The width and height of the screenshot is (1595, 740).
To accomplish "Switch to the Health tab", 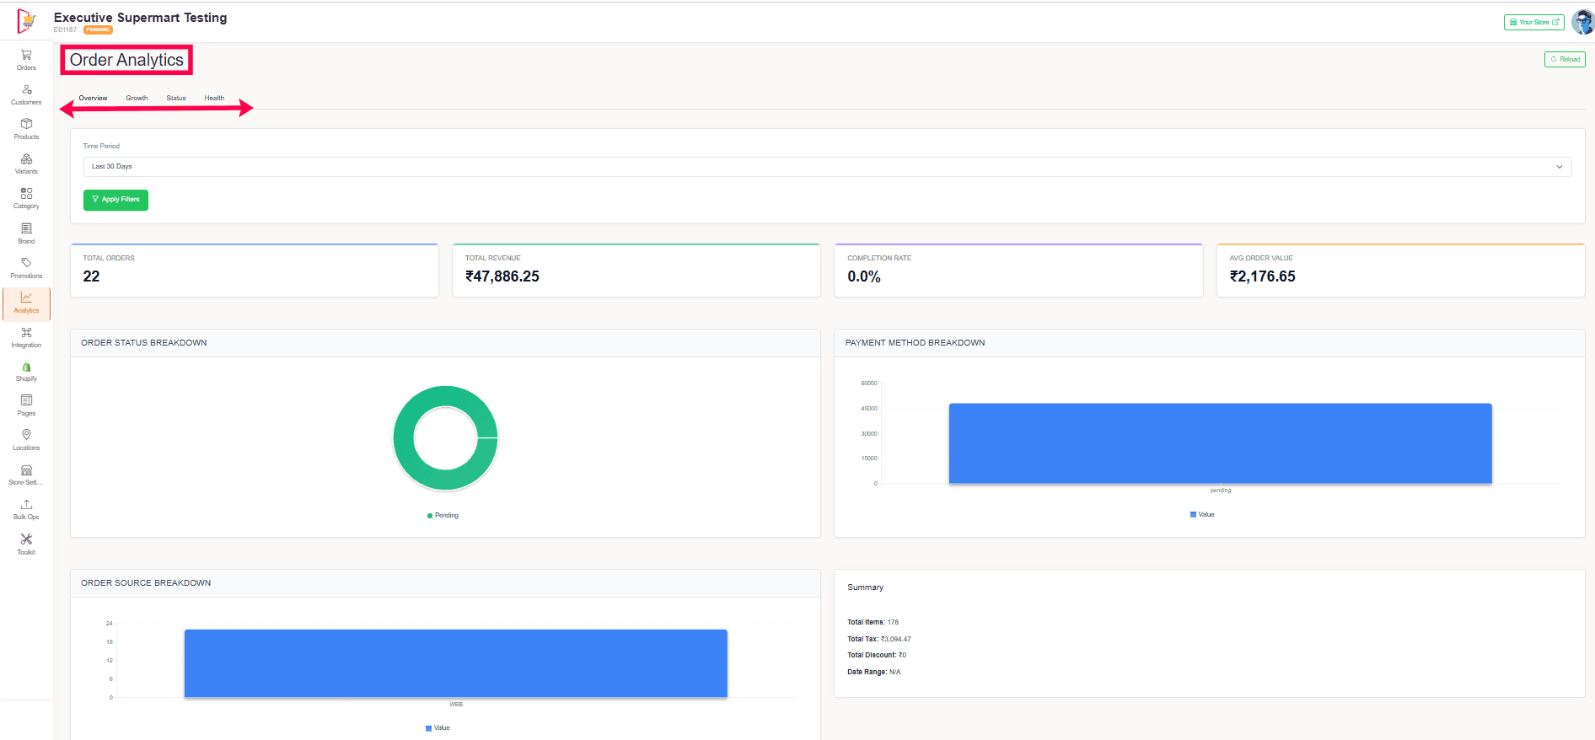I will [x=214, y=99].
